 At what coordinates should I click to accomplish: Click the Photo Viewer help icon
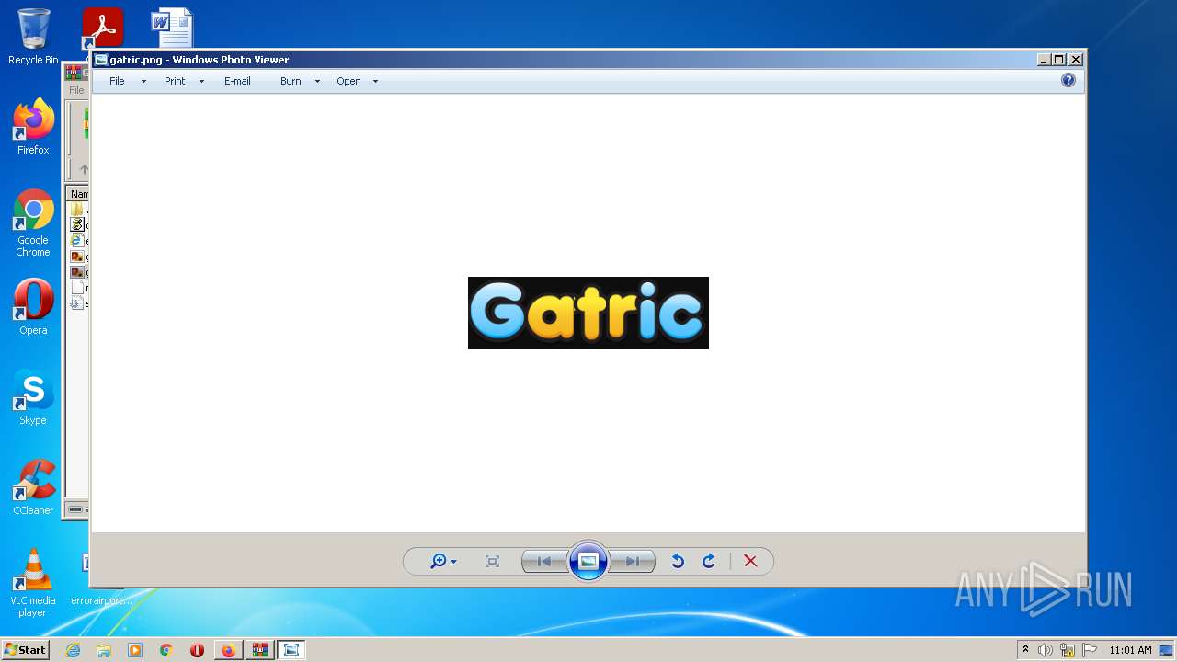[1068, 80]
